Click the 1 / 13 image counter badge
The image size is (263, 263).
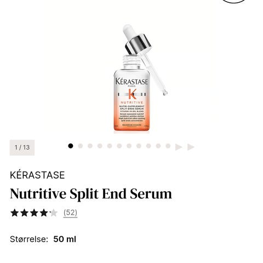[x=22, y=147]
